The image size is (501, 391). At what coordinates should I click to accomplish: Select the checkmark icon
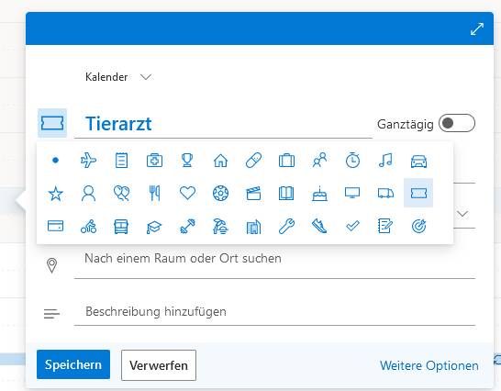(x=352, y=227)
